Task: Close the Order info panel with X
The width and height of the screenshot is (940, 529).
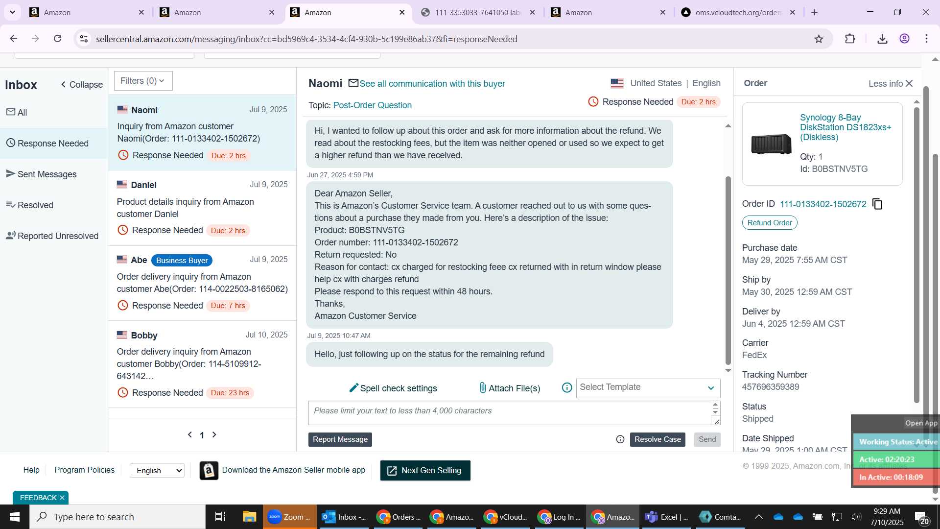Action: (909, 84)
